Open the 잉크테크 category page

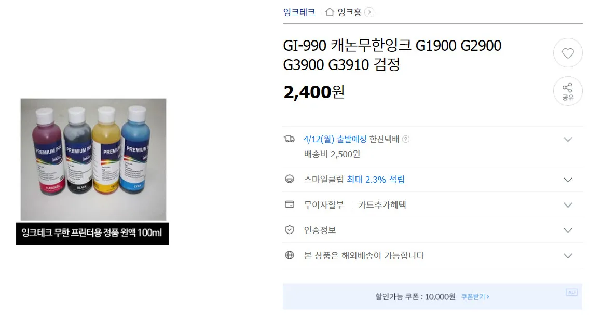(299, 11)
